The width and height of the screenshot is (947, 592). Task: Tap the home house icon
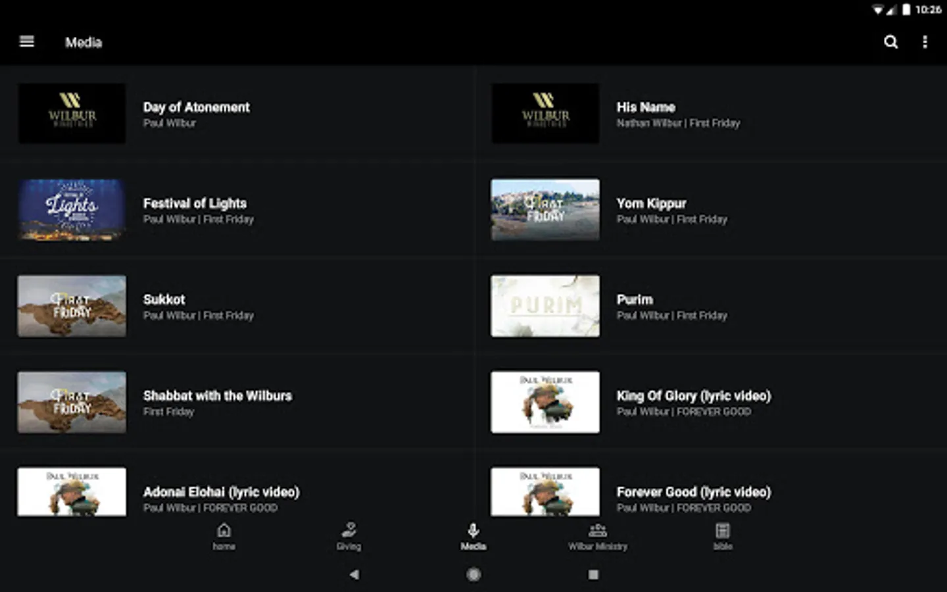click(224, 530)
